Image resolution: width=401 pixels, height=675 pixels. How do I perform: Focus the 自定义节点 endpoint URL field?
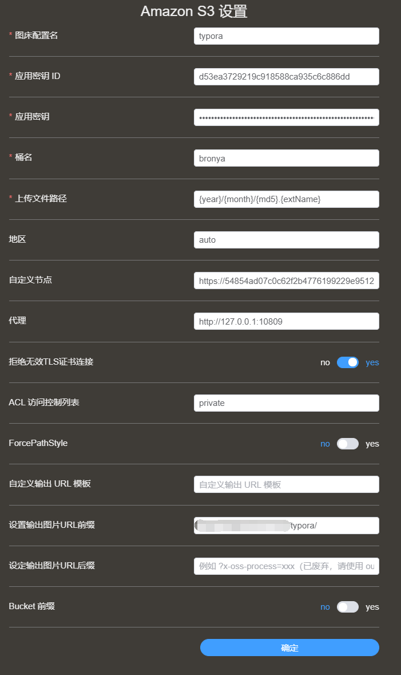[x=287, y=281]
